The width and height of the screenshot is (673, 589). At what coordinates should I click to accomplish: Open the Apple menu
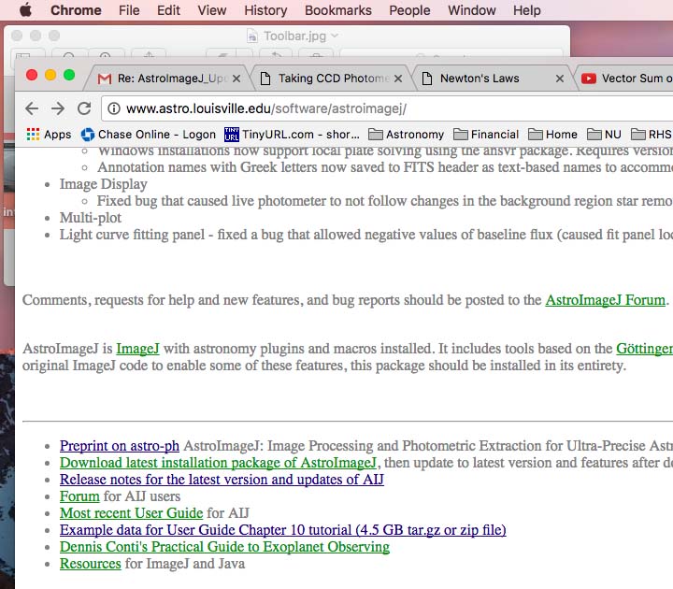pyautogui.click(x=25, y=10)
